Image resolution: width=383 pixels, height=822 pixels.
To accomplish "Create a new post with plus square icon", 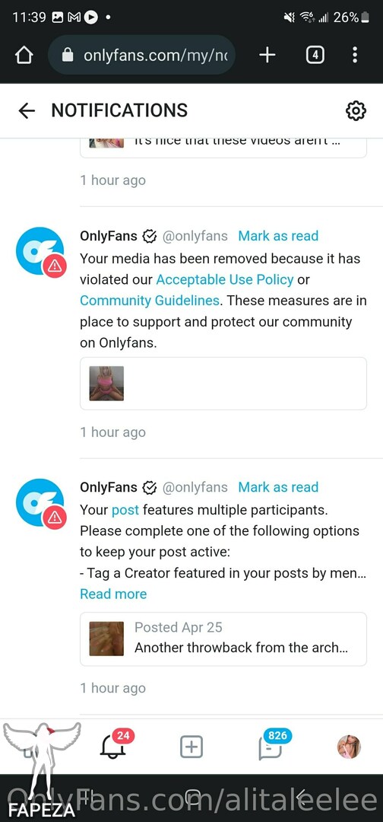I will pyautogui.click(x=191, y=746).
